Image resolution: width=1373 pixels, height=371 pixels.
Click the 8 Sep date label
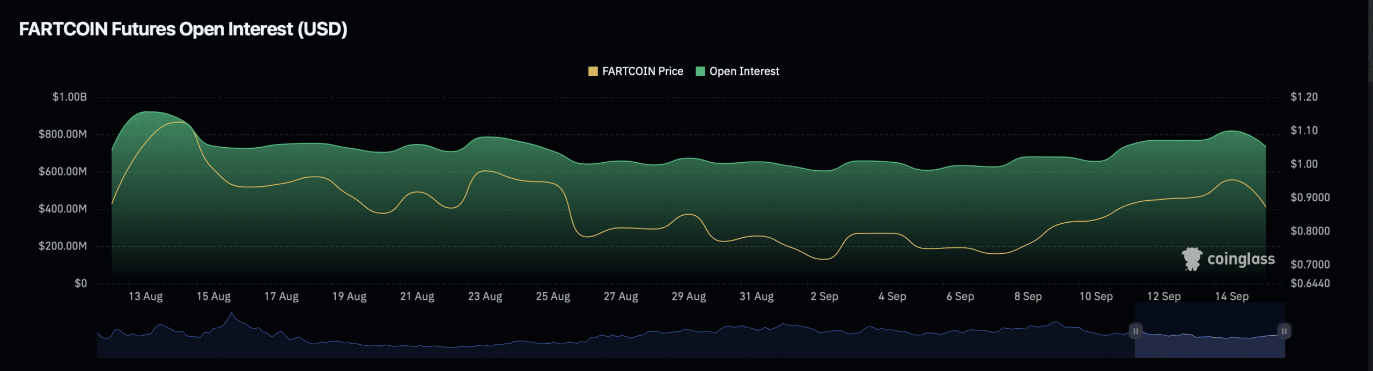coord(1028,296)
